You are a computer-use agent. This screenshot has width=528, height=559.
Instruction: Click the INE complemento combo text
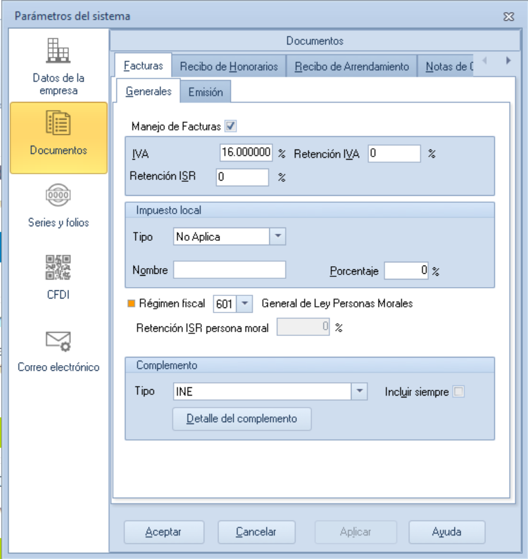[x=184, y=392]
